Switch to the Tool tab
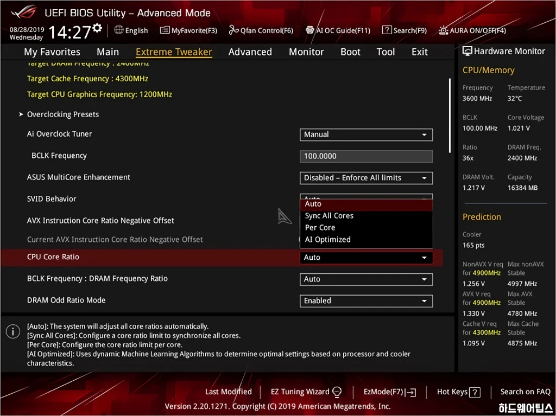Viewport: 556px width, 416px height. pyautogui.click(x=386, y=52)
